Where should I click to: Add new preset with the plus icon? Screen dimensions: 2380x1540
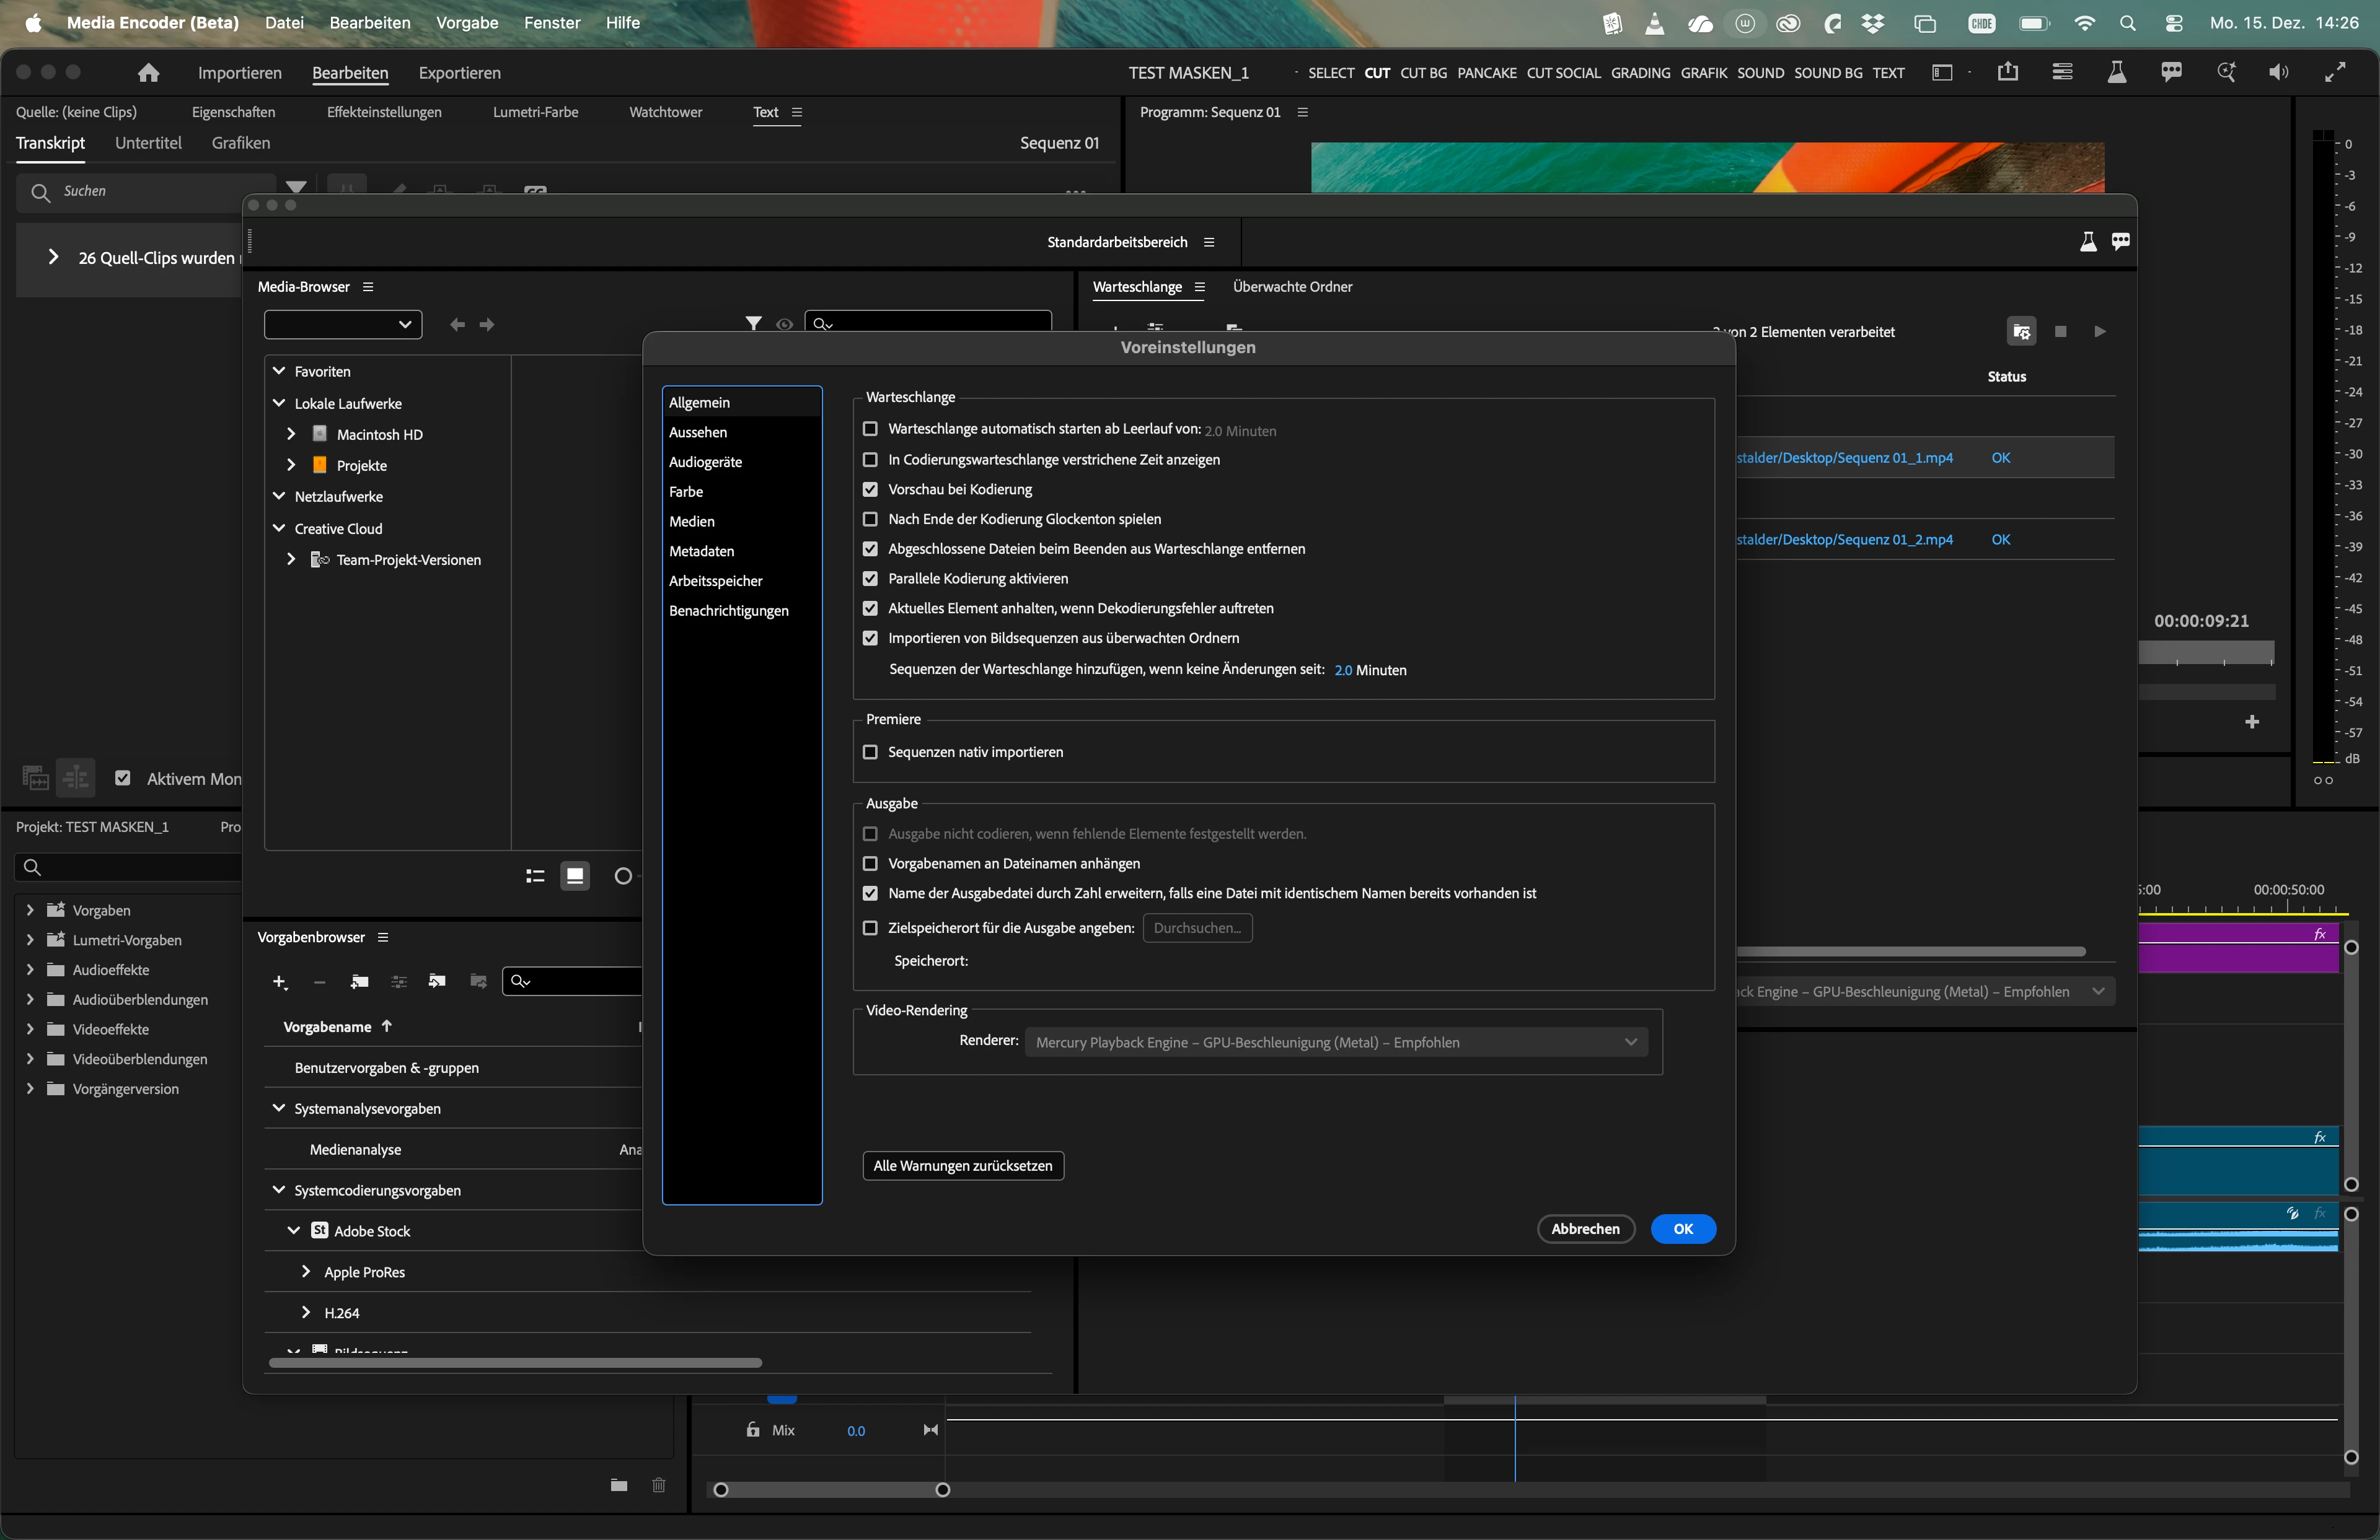[x=280, y=982]
